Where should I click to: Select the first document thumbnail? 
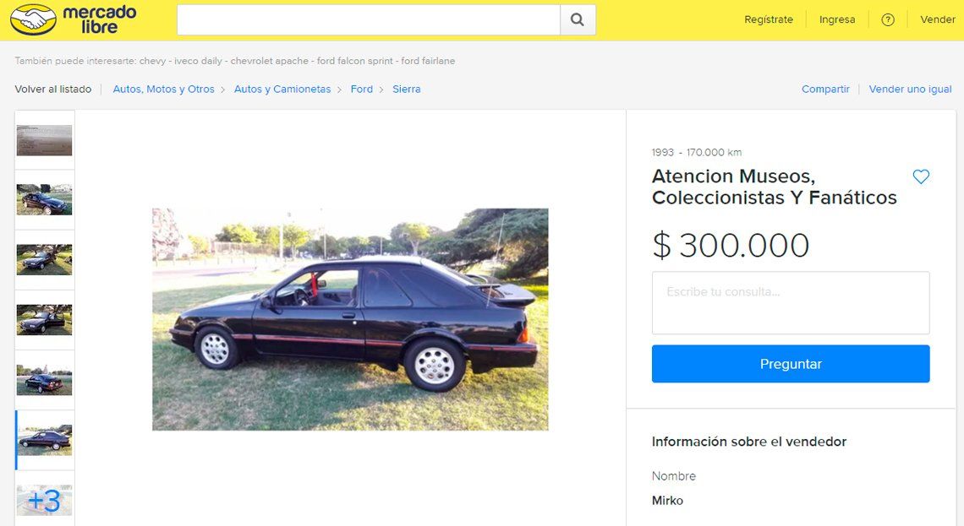pos(44,140)
